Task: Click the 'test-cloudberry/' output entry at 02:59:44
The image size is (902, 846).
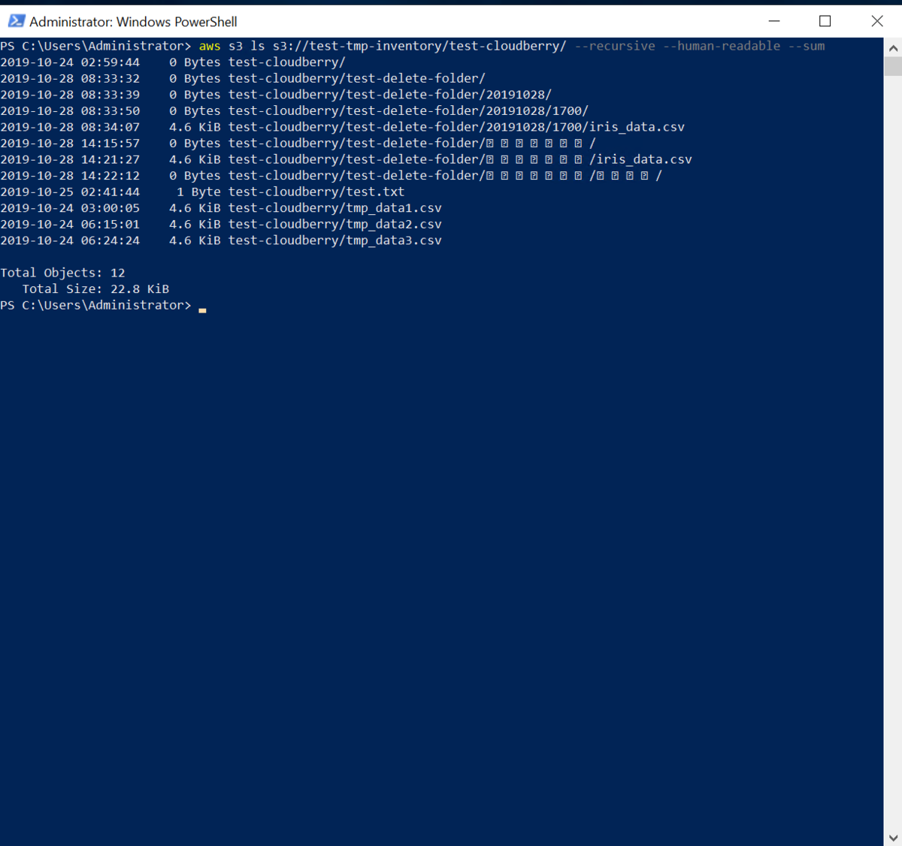Action: tap(287, 62)
